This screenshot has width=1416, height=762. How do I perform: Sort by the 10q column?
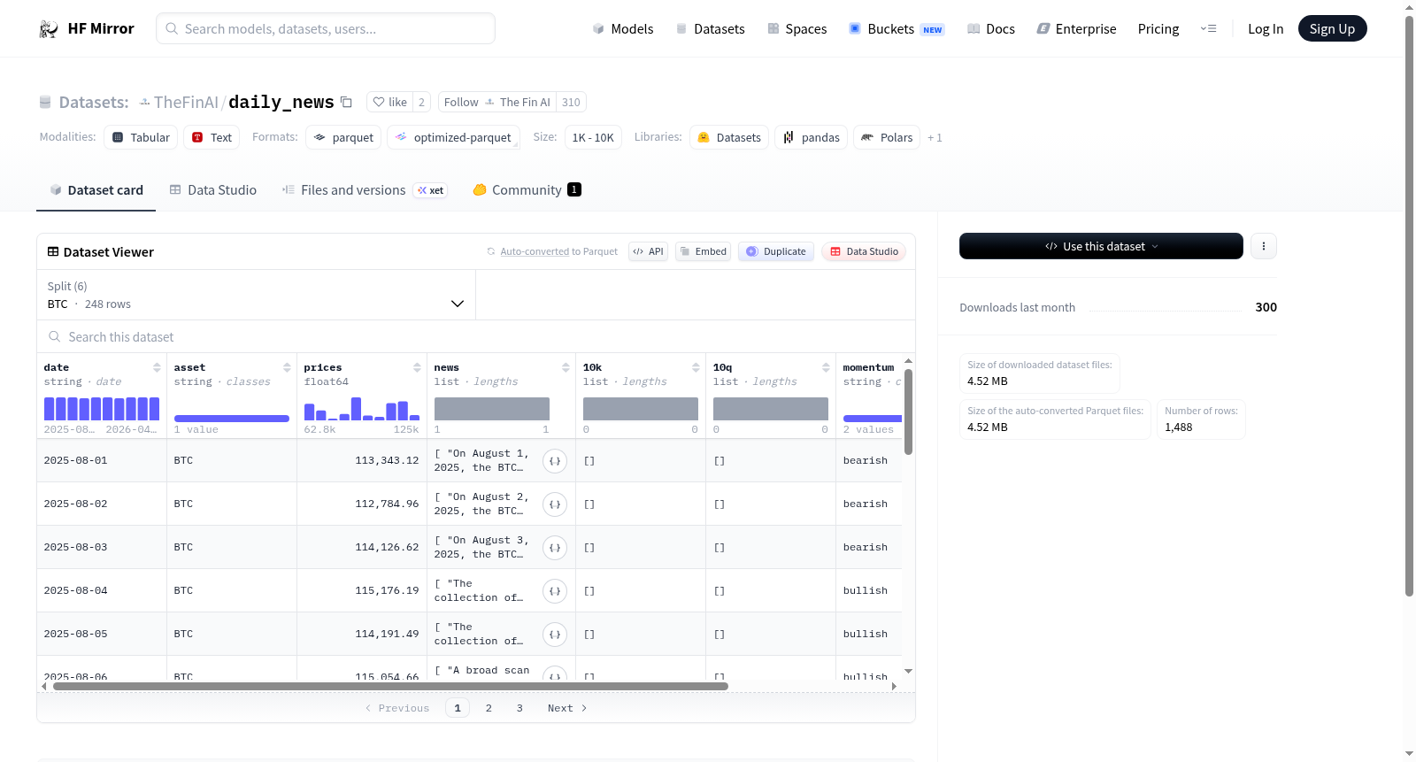[x=826, y=367]
